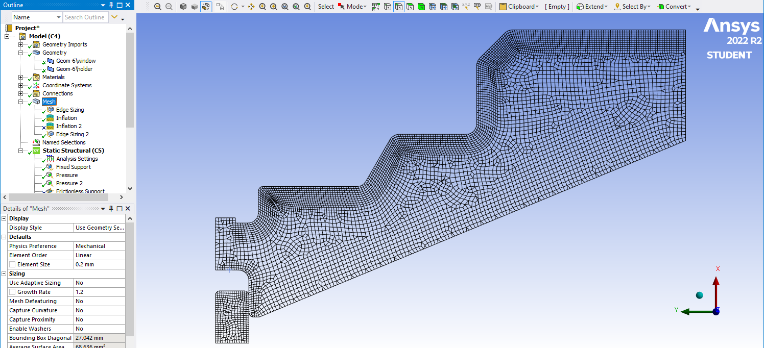Toggle wireframe display icon in toolbar
Image resolution: width=764 pixels, height=348 pixels.
[206, 7]
